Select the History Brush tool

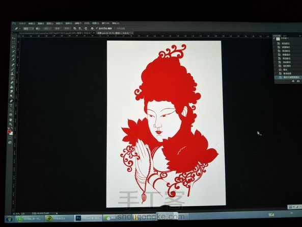[12, 78]
